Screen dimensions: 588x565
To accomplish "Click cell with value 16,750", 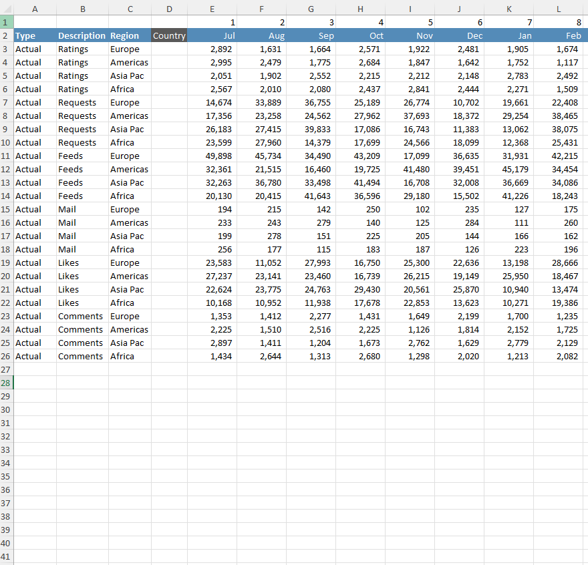I will coord(360,263).
